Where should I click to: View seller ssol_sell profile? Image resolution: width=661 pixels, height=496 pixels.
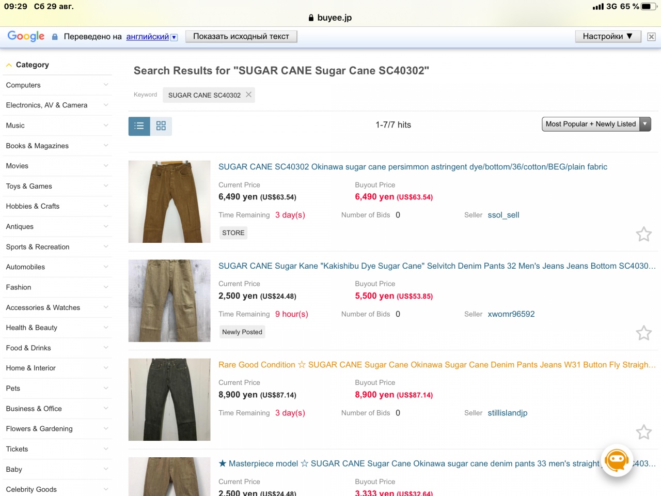(503, 215)
